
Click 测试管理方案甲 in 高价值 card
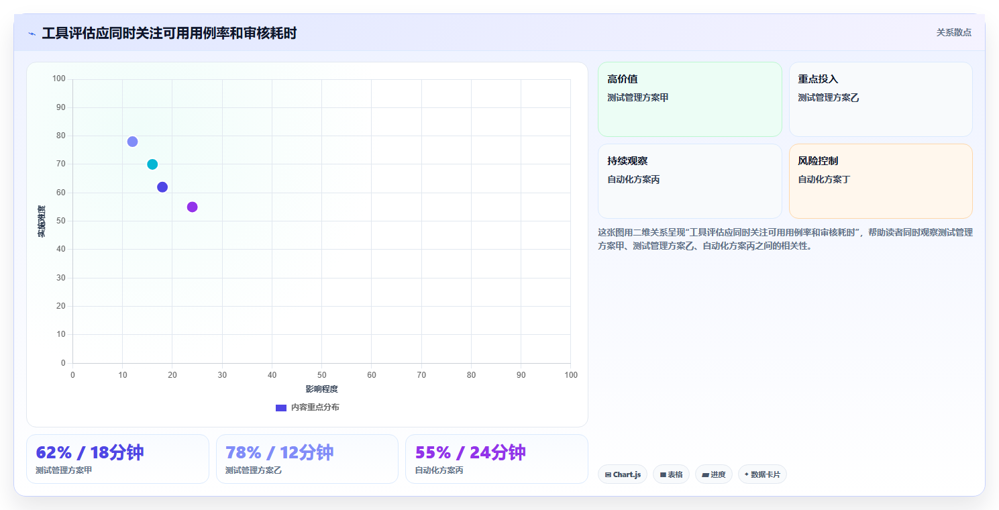[638, 97]
